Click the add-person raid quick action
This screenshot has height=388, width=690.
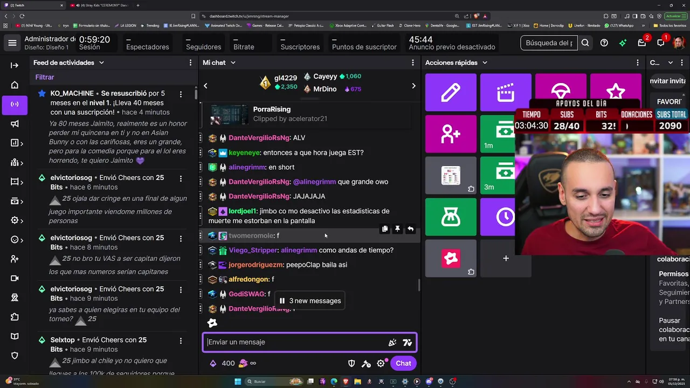[451, 134]
